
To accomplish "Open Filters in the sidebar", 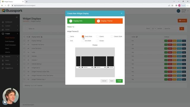I will (x=7, y=48).
